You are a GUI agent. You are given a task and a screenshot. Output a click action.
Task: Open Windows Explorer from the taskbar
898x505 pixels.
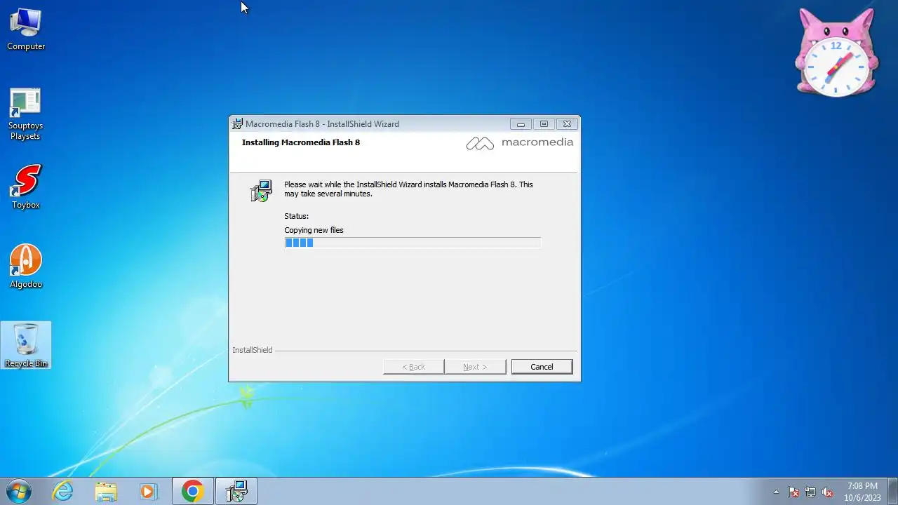(x=105, y=491)
